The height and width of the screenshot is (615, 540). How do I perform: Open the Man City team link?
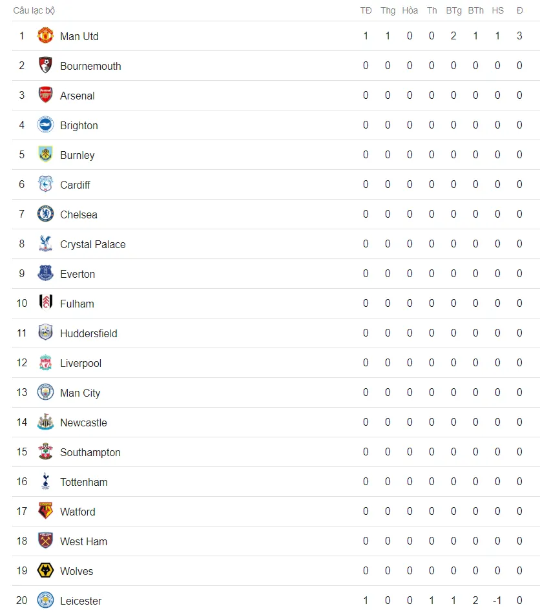pos(80,393)
